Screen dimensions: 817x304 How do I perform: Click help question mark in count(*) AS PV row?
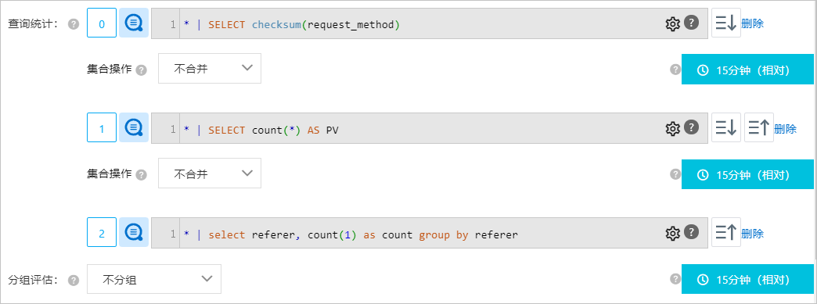691,127
